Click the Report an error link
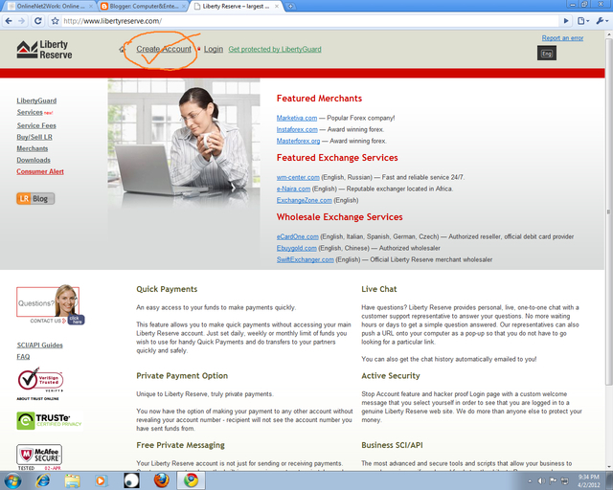This screenshot has height=490, width=613. point(562,38)
